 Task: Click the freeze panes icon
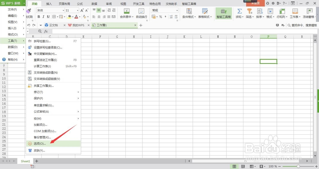309,11
